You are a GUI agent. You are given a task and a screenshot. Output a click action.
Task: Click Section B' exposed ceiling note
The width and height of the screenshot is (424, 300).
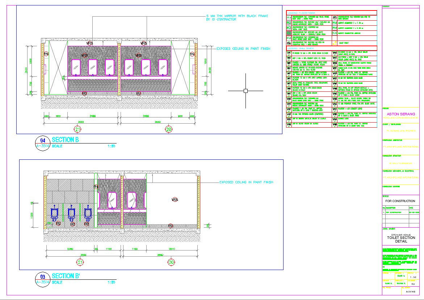(246, 183)
